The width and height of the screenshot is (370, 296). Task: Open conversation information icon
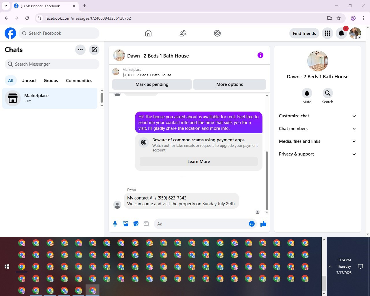pyautogui.click(x=260, y=55)
